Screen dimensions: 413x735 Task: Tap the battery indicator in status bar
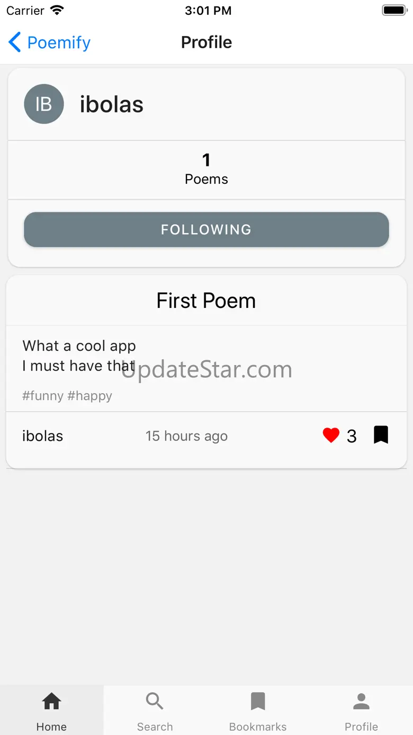pyautogui.click(x=393, y=11)
